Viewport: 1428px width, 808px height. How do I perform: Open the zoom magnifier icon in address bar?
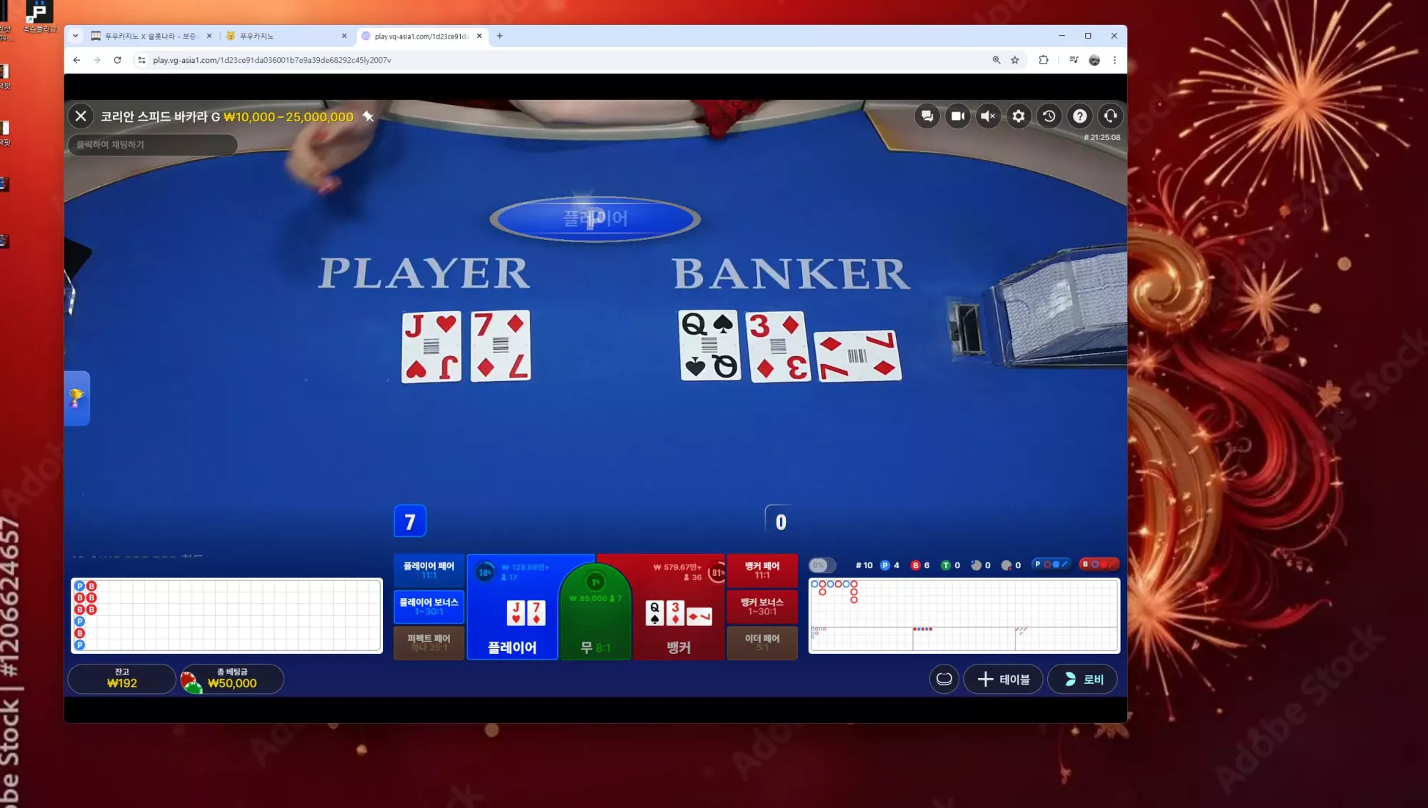997,60
